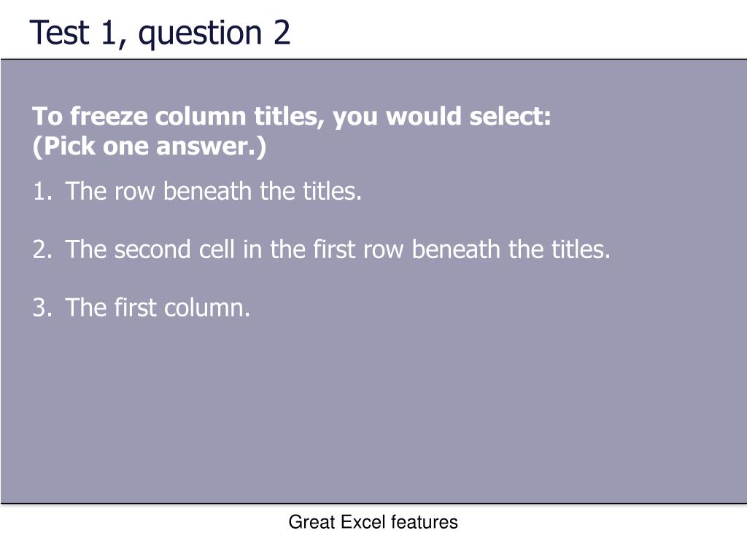This screenshot has width=747, height=560.
Task: Click the Great Excel features footer text
Action: (x=373, y=522)
